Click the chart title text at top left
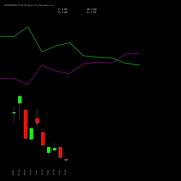The width and height of the screenshot is (181, 181). [29, 5]
